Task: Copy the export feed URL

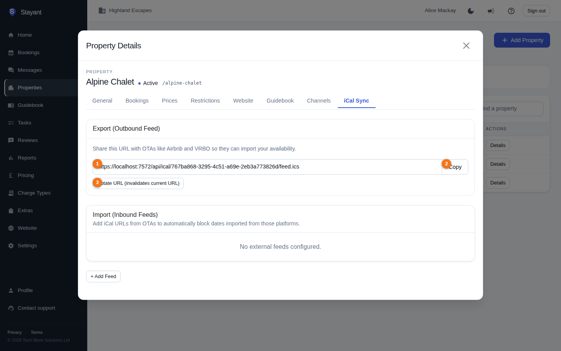Action: [455, 167]
